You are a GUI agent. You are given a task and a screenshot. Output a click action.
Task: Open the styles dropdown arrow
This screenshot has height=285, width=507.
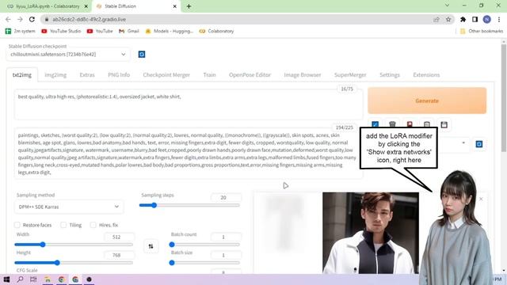tap(463, 142)
